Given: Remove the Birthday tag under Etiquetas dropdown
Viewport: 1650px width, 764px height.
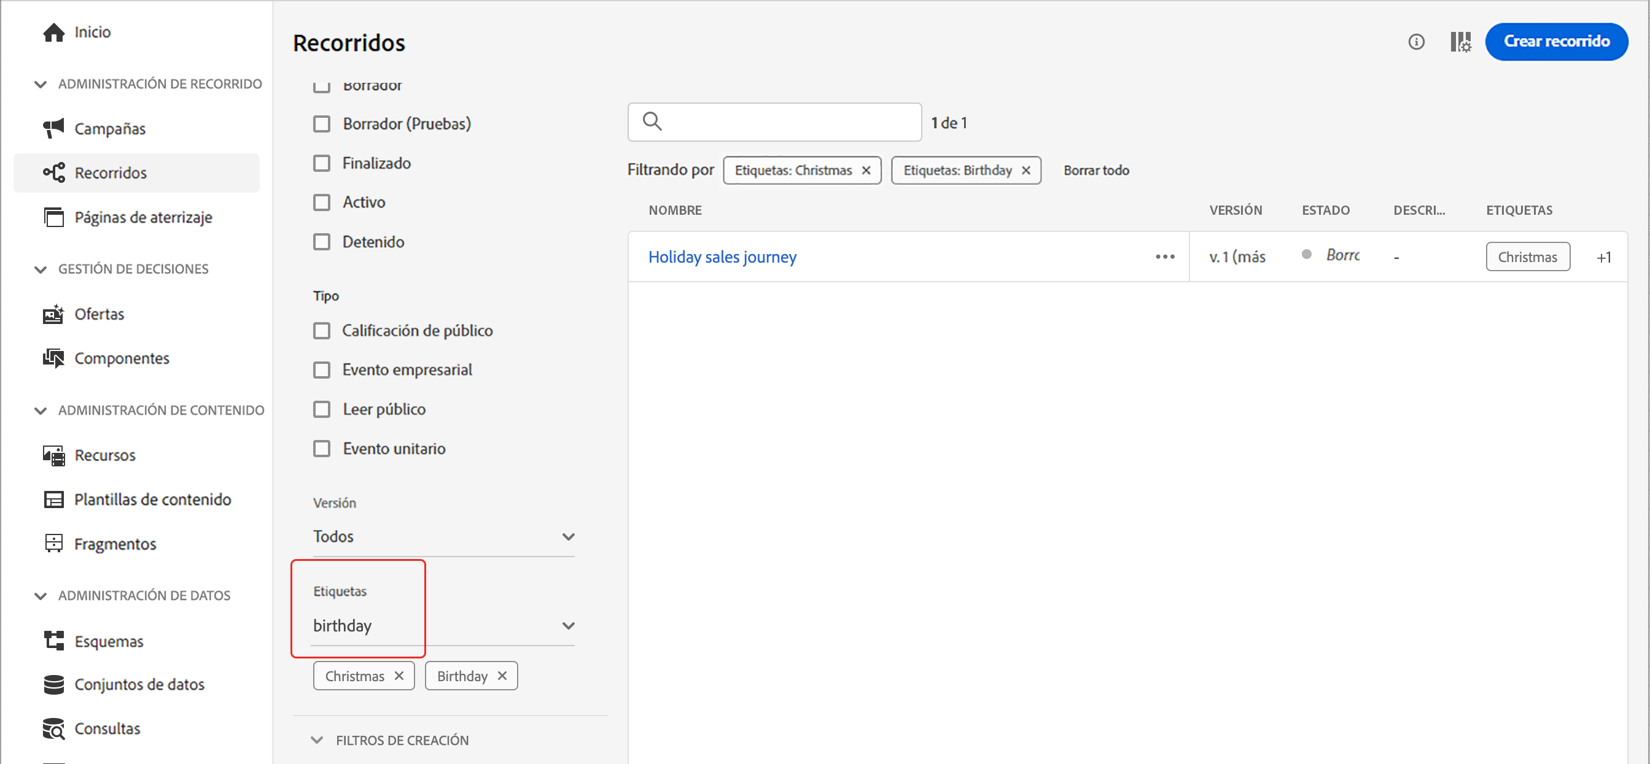Looking at the screenshot, I should (502, 676).
